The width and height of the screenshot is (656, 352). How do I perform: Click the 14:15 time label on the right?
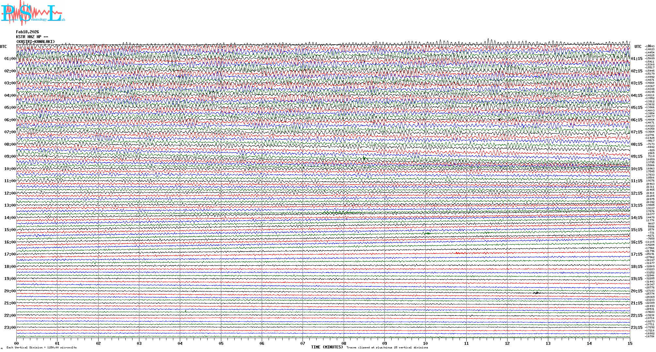coord(636,218)
